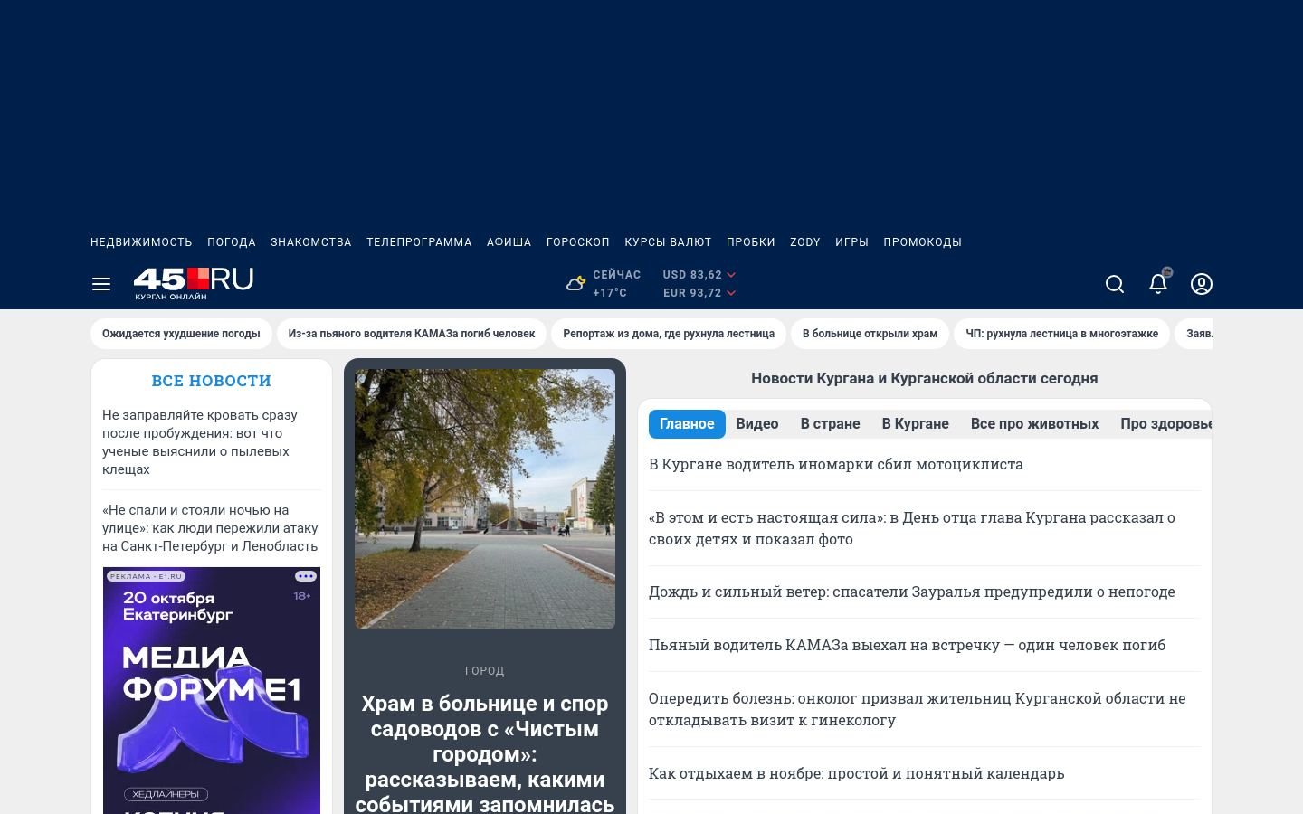Open headline Дождь и сильный ветер
1303x814 pixels.
pyautogui.click(x=912, y=592)
